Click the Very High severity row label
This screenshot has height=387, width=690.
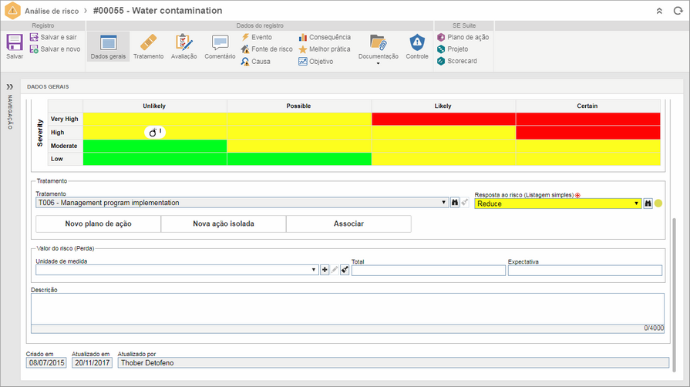[x=65, y=119]
